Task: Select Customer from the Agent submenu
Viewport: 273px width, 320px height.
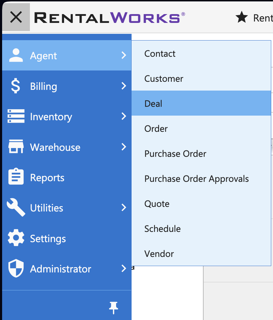Action: (201, 78)
